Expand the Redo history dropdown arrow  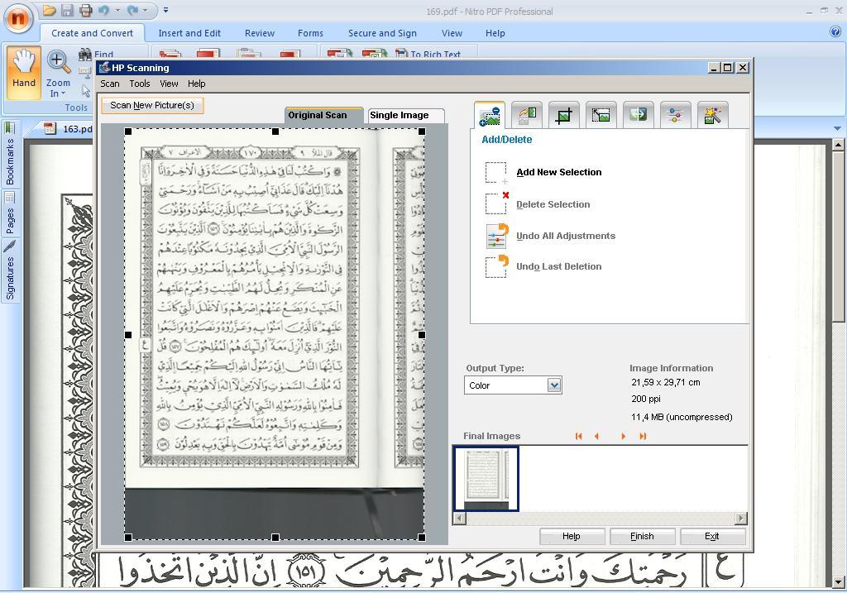point(146,10)
